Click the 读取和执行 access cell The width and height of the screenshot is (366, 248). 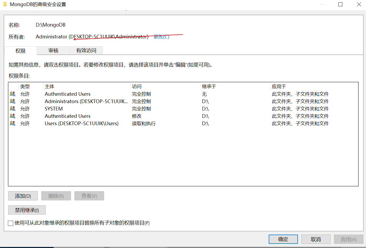[144, 123]
